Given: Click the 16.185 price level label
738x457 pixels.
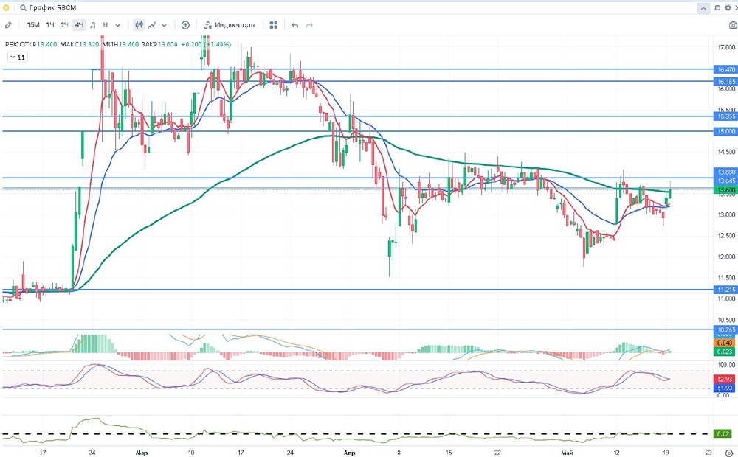Looking at the screenshot, I should pyautogui.click(x=725, y=82).
